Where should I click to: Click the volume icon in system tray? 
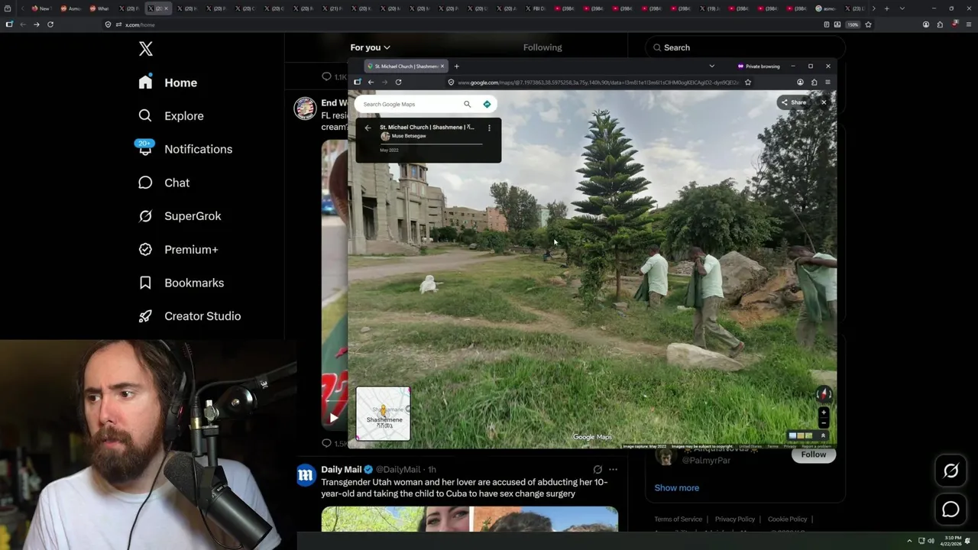(x=931, y=541)
